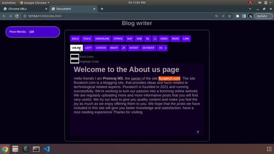274x154 pixels.
Task: Open the Terminal dock icon
Action: [x=36, y=149]
